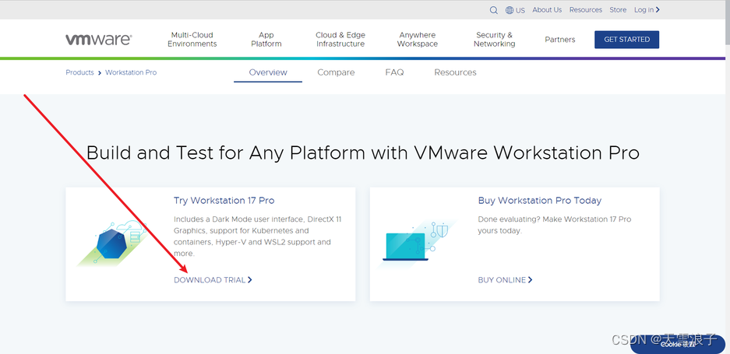Click the VMware logo

pyautogui.click(x=99, y=40)
